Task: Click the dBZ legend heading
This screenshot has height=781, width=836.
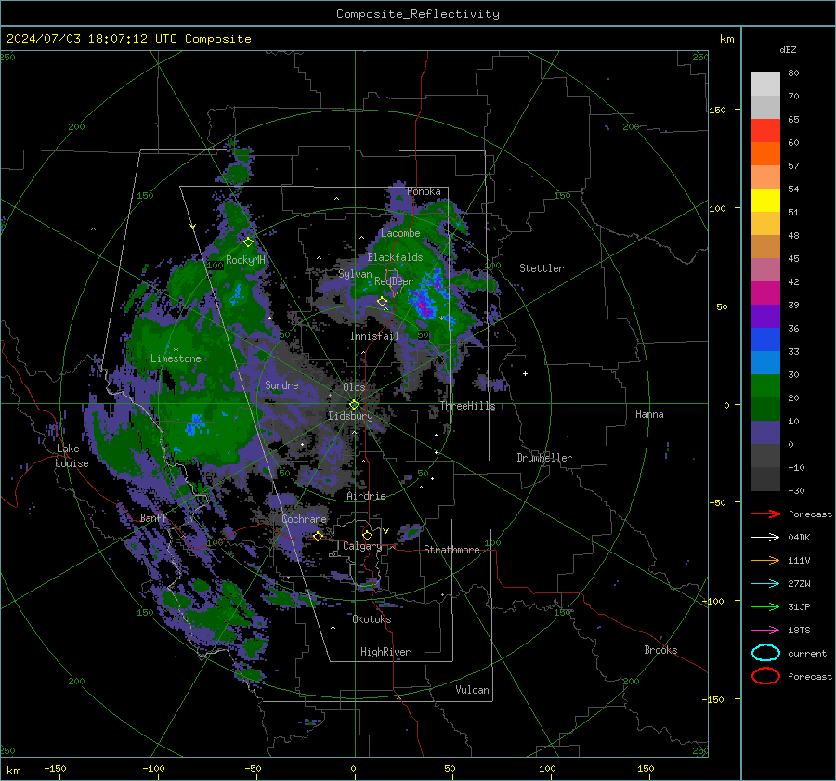Action: [x=788, y=50]
